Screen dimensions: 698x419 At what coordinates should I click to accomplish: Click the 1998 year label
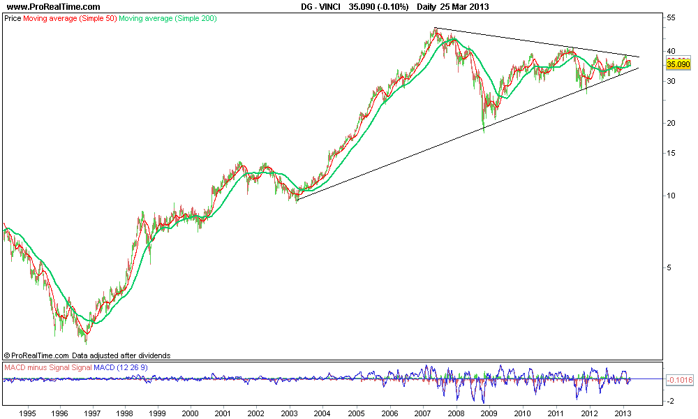pyautogui.click(x=126, y=413)
